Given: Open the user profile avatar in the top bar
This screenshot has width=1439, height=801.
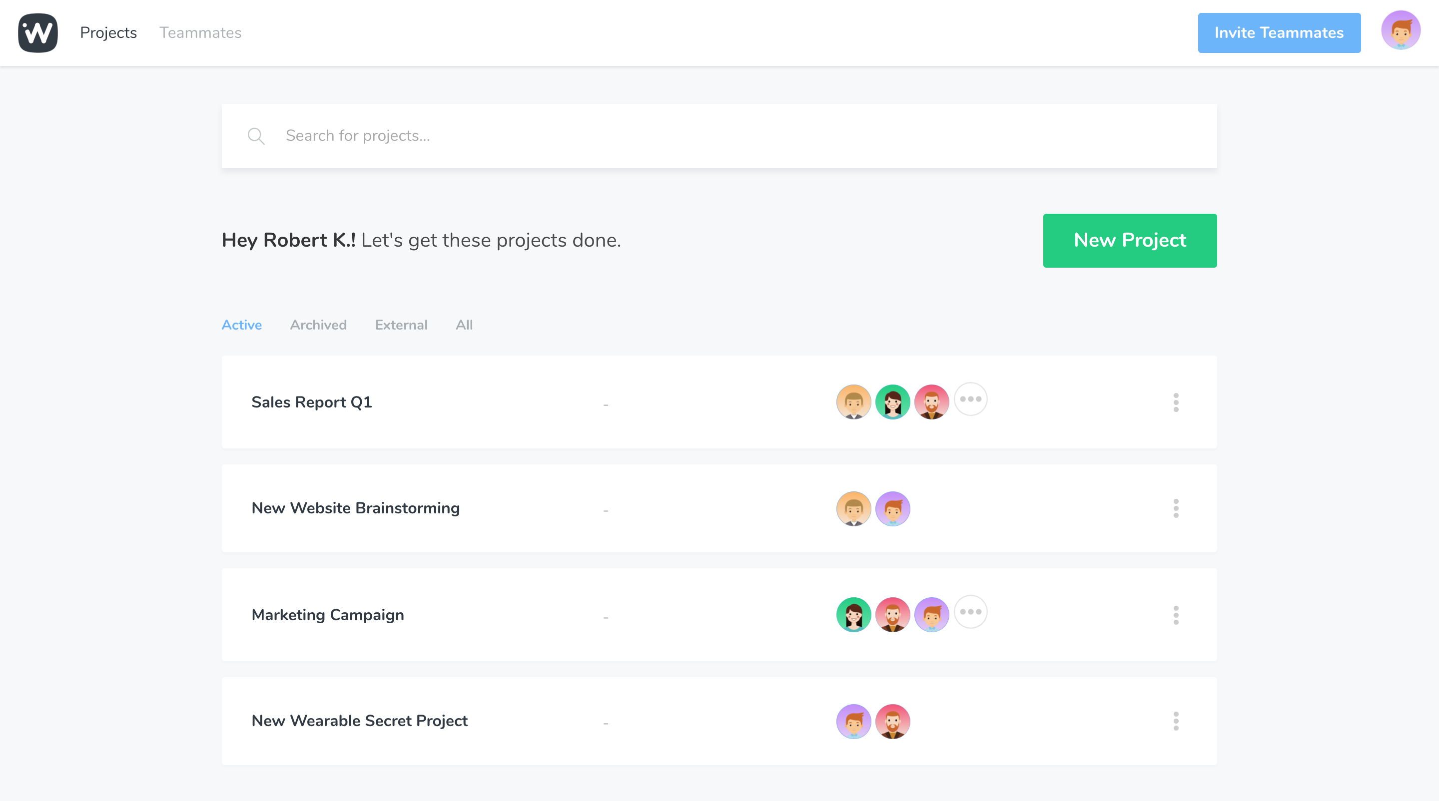Looking at the screenshot, I should click(x=1401, y=31).
